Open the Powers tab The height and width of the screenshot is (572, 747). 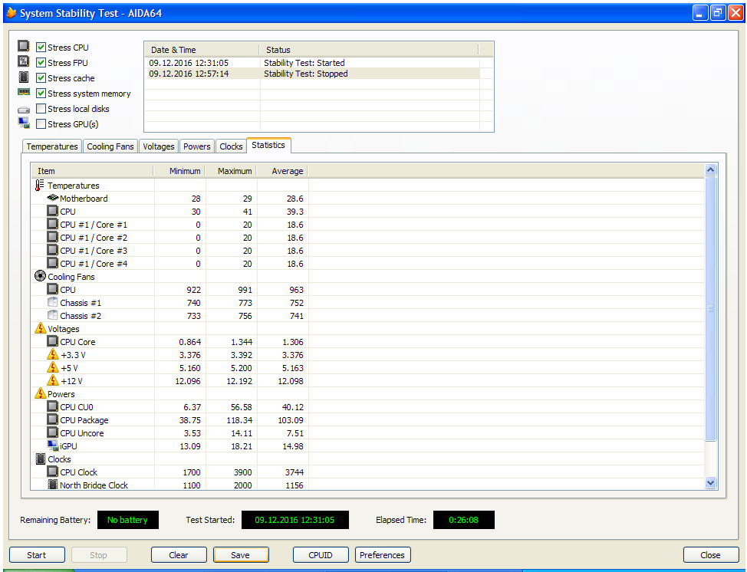click(197, 146)
